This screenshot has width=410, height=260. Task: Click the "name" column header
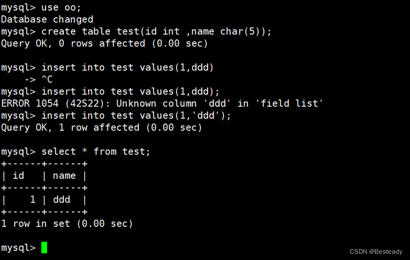point(64,175)
